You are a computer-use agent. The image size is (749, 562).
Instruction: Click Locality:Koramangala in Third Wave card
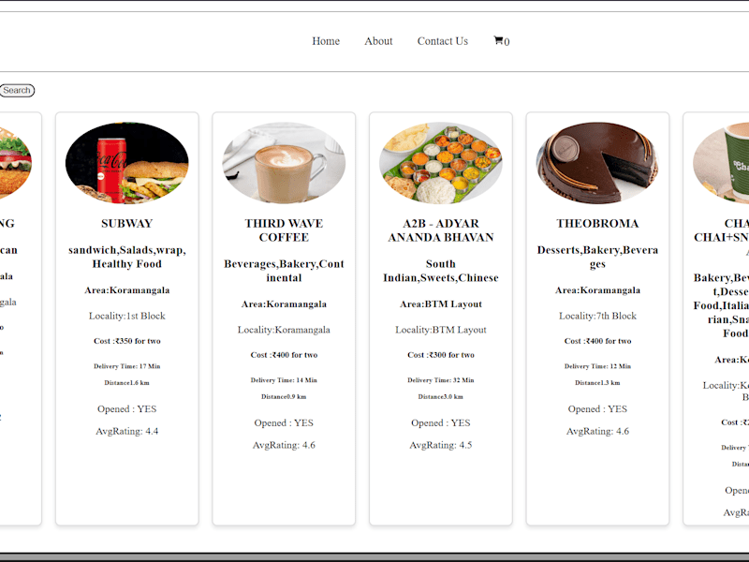point(284,330)
